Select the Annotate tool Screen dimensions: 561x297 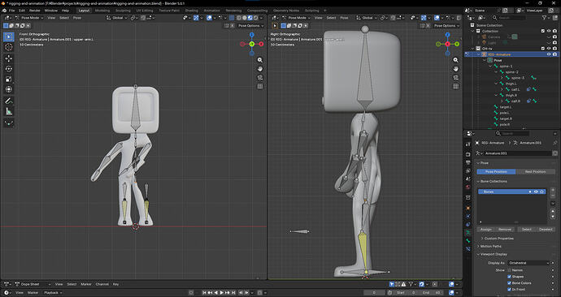pos(9,101)
